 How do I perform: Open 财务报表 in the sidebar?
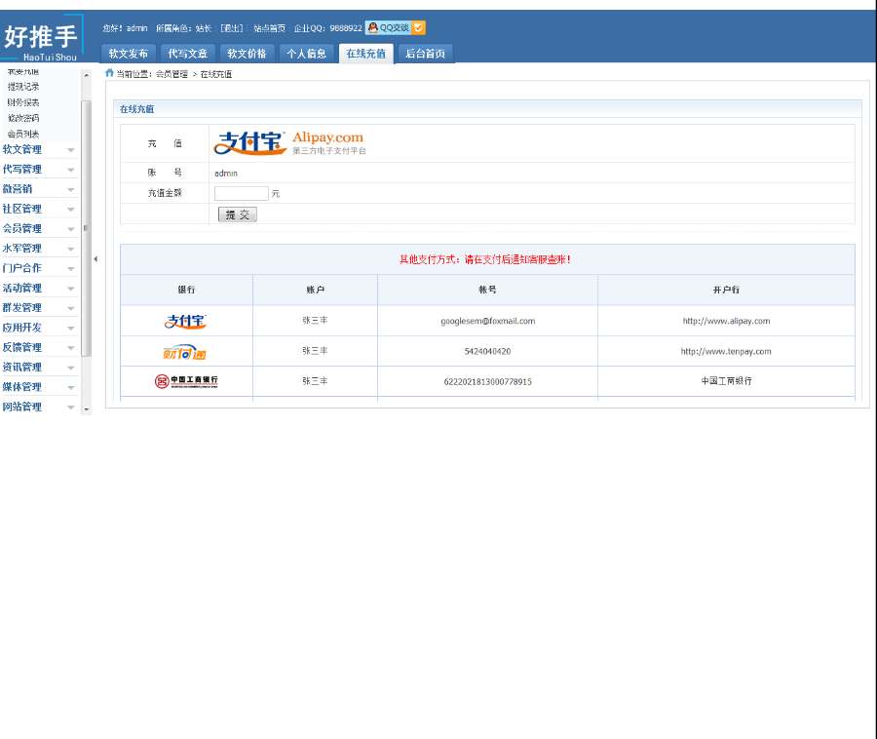click(x=23, y=102)
